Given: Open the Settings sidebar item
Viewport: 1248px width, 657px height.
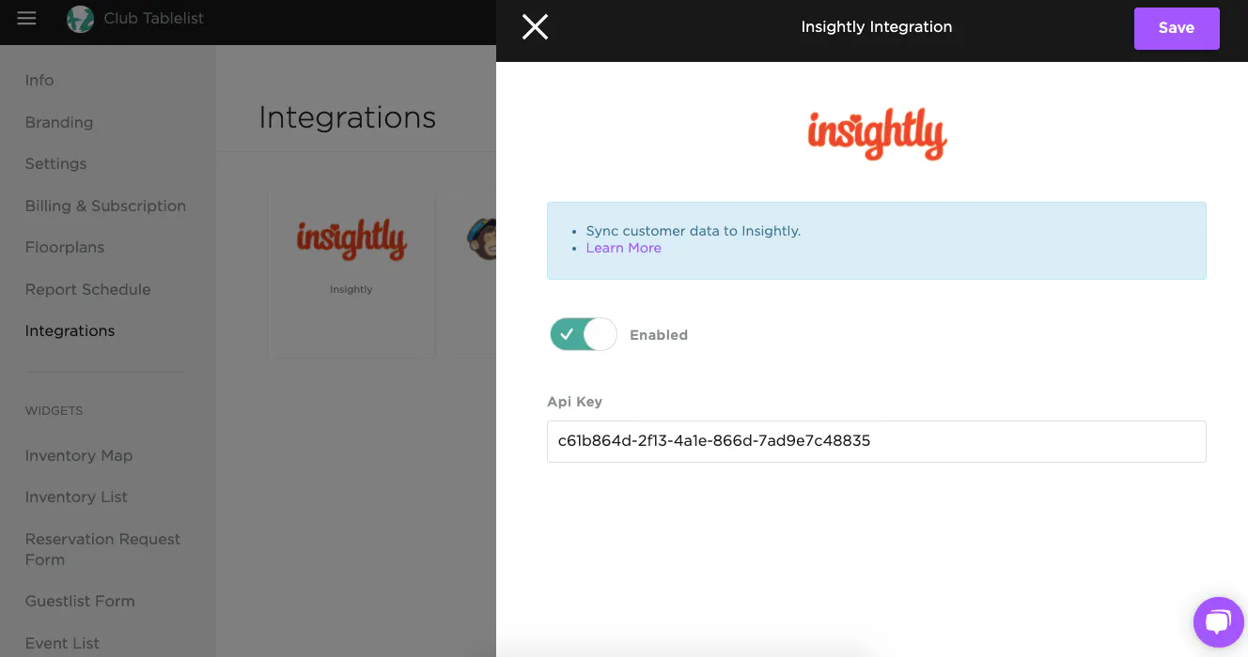Looking at the screenshot, I should (55, 164).
